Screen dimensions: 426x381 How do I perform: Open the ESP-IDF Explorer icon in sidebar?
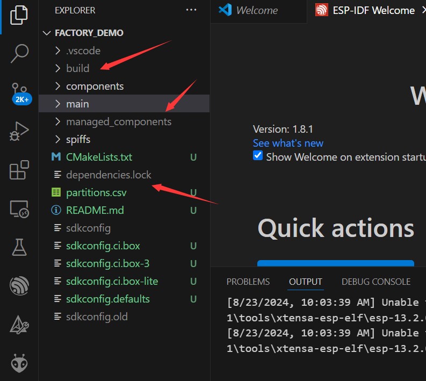click(19, 285)
